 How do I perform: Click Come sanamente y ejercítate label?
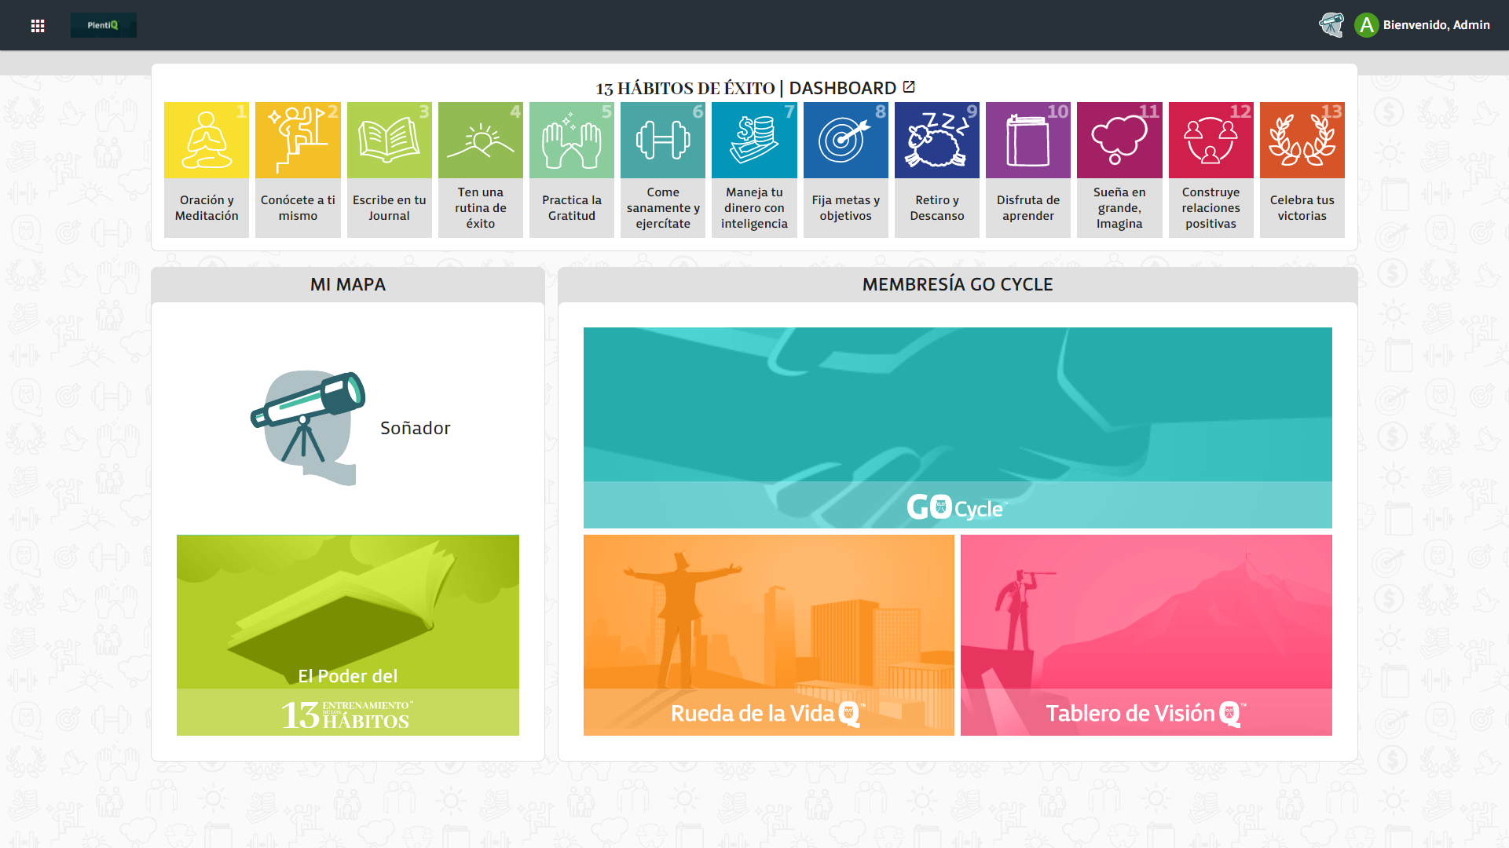click(663, 208)
